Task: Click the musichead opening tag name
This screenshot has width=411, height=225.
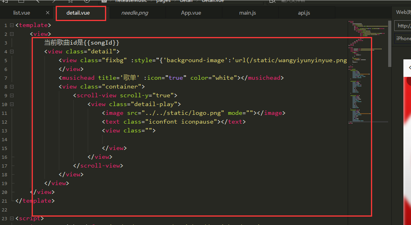Action: click(x=78, y=78)
